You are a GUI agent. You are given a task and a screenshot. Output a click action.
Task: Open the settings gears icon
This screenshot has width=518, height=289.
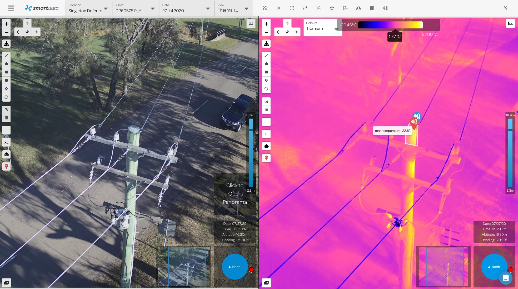[x=385, y=8]
